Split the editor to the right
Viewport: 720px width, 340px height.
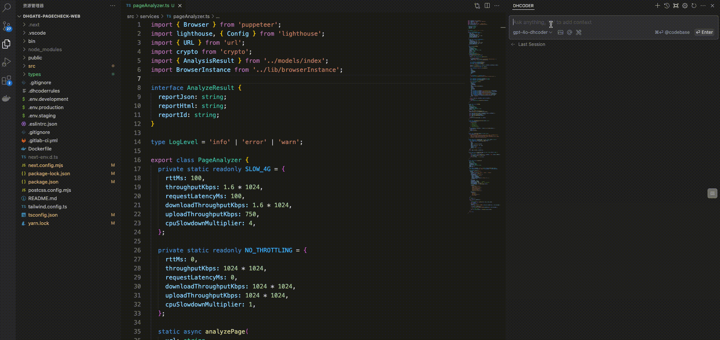(x=487, y=6)
